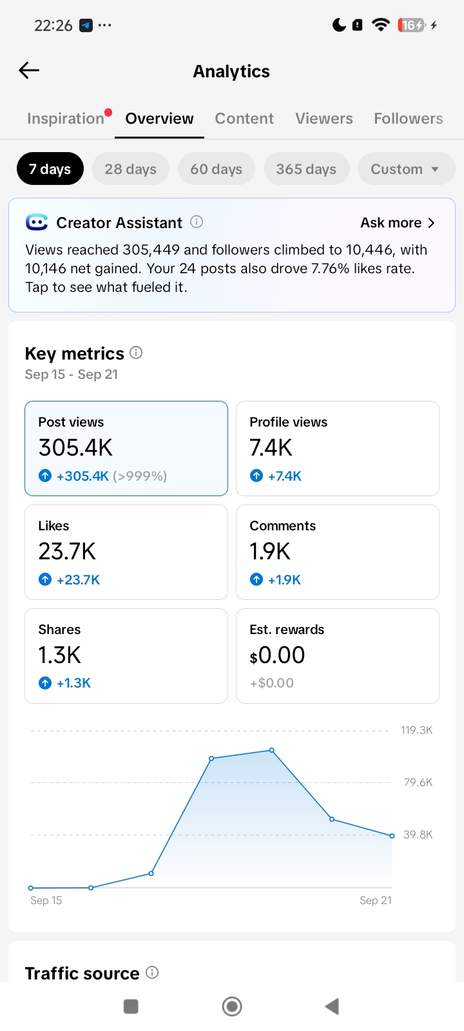464x1031 pixels.
Task: Tap the chart peak data point
Action: (x=272, y=750)
